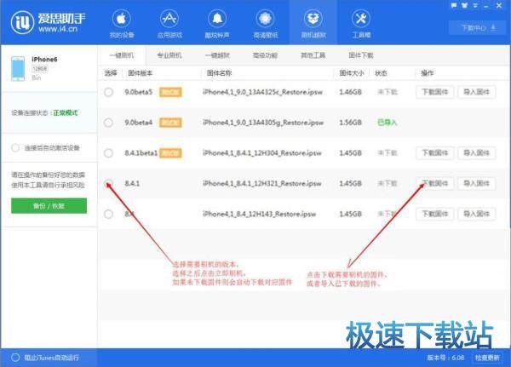Open 下载中心 download center

(478, 28)
